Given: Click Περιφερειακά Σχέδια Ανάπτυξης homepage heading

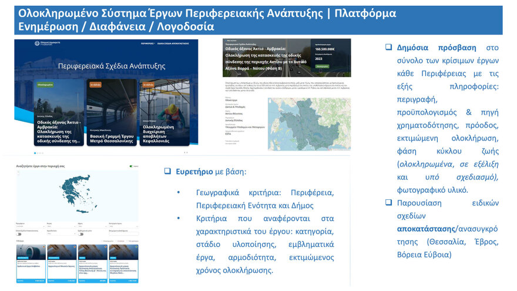Looking at the screenshot, I should (x=112, y=66).
